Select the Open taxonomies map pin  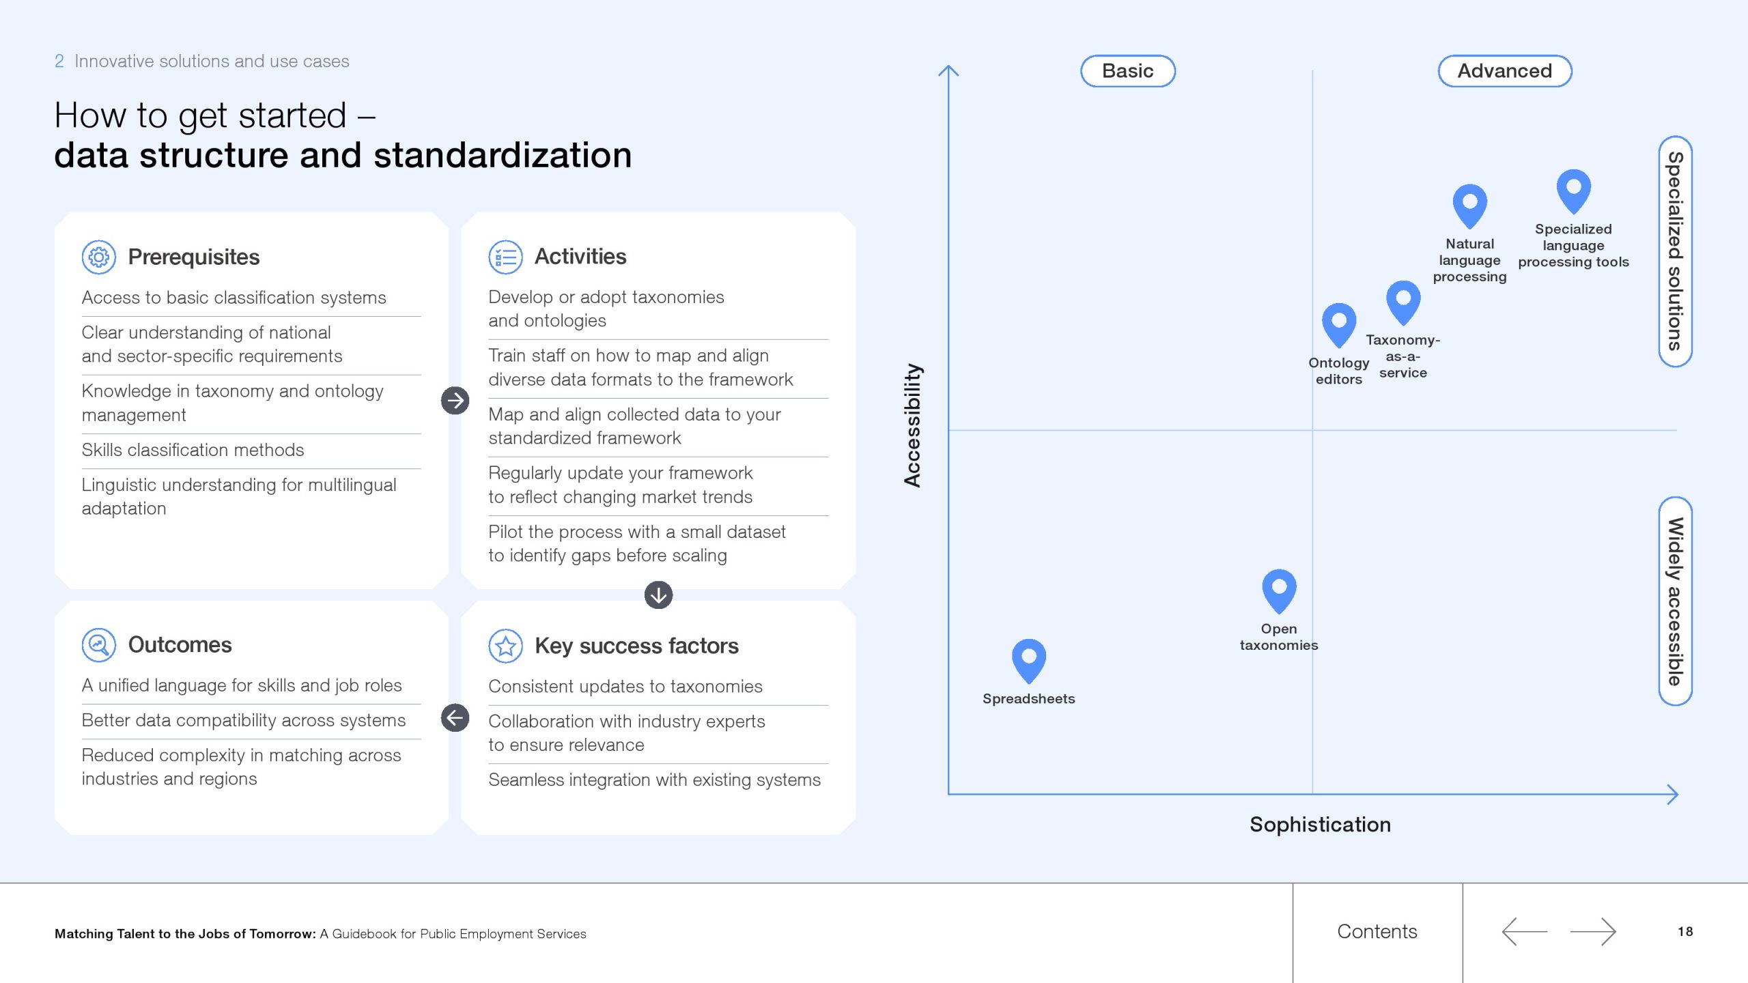click(1279, 591)
